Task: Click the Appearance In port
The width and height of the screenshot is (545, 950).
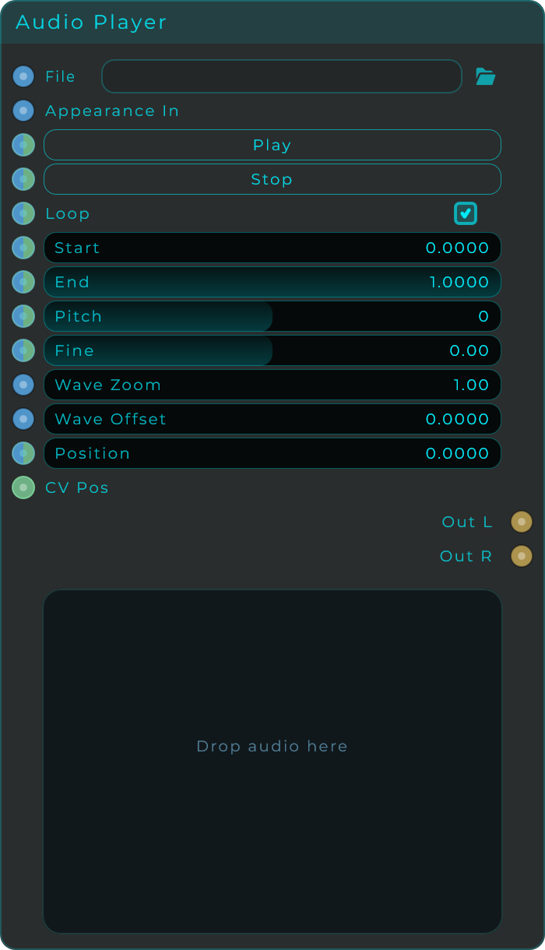Action: click(23, 110)
